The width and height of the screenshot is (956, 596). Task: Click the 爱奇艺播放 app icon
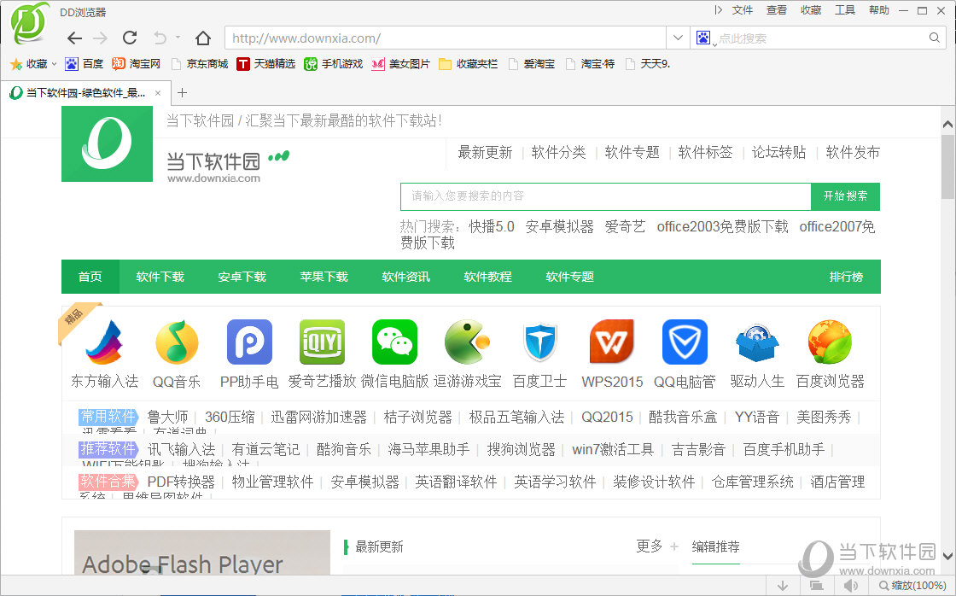[322, 342]
